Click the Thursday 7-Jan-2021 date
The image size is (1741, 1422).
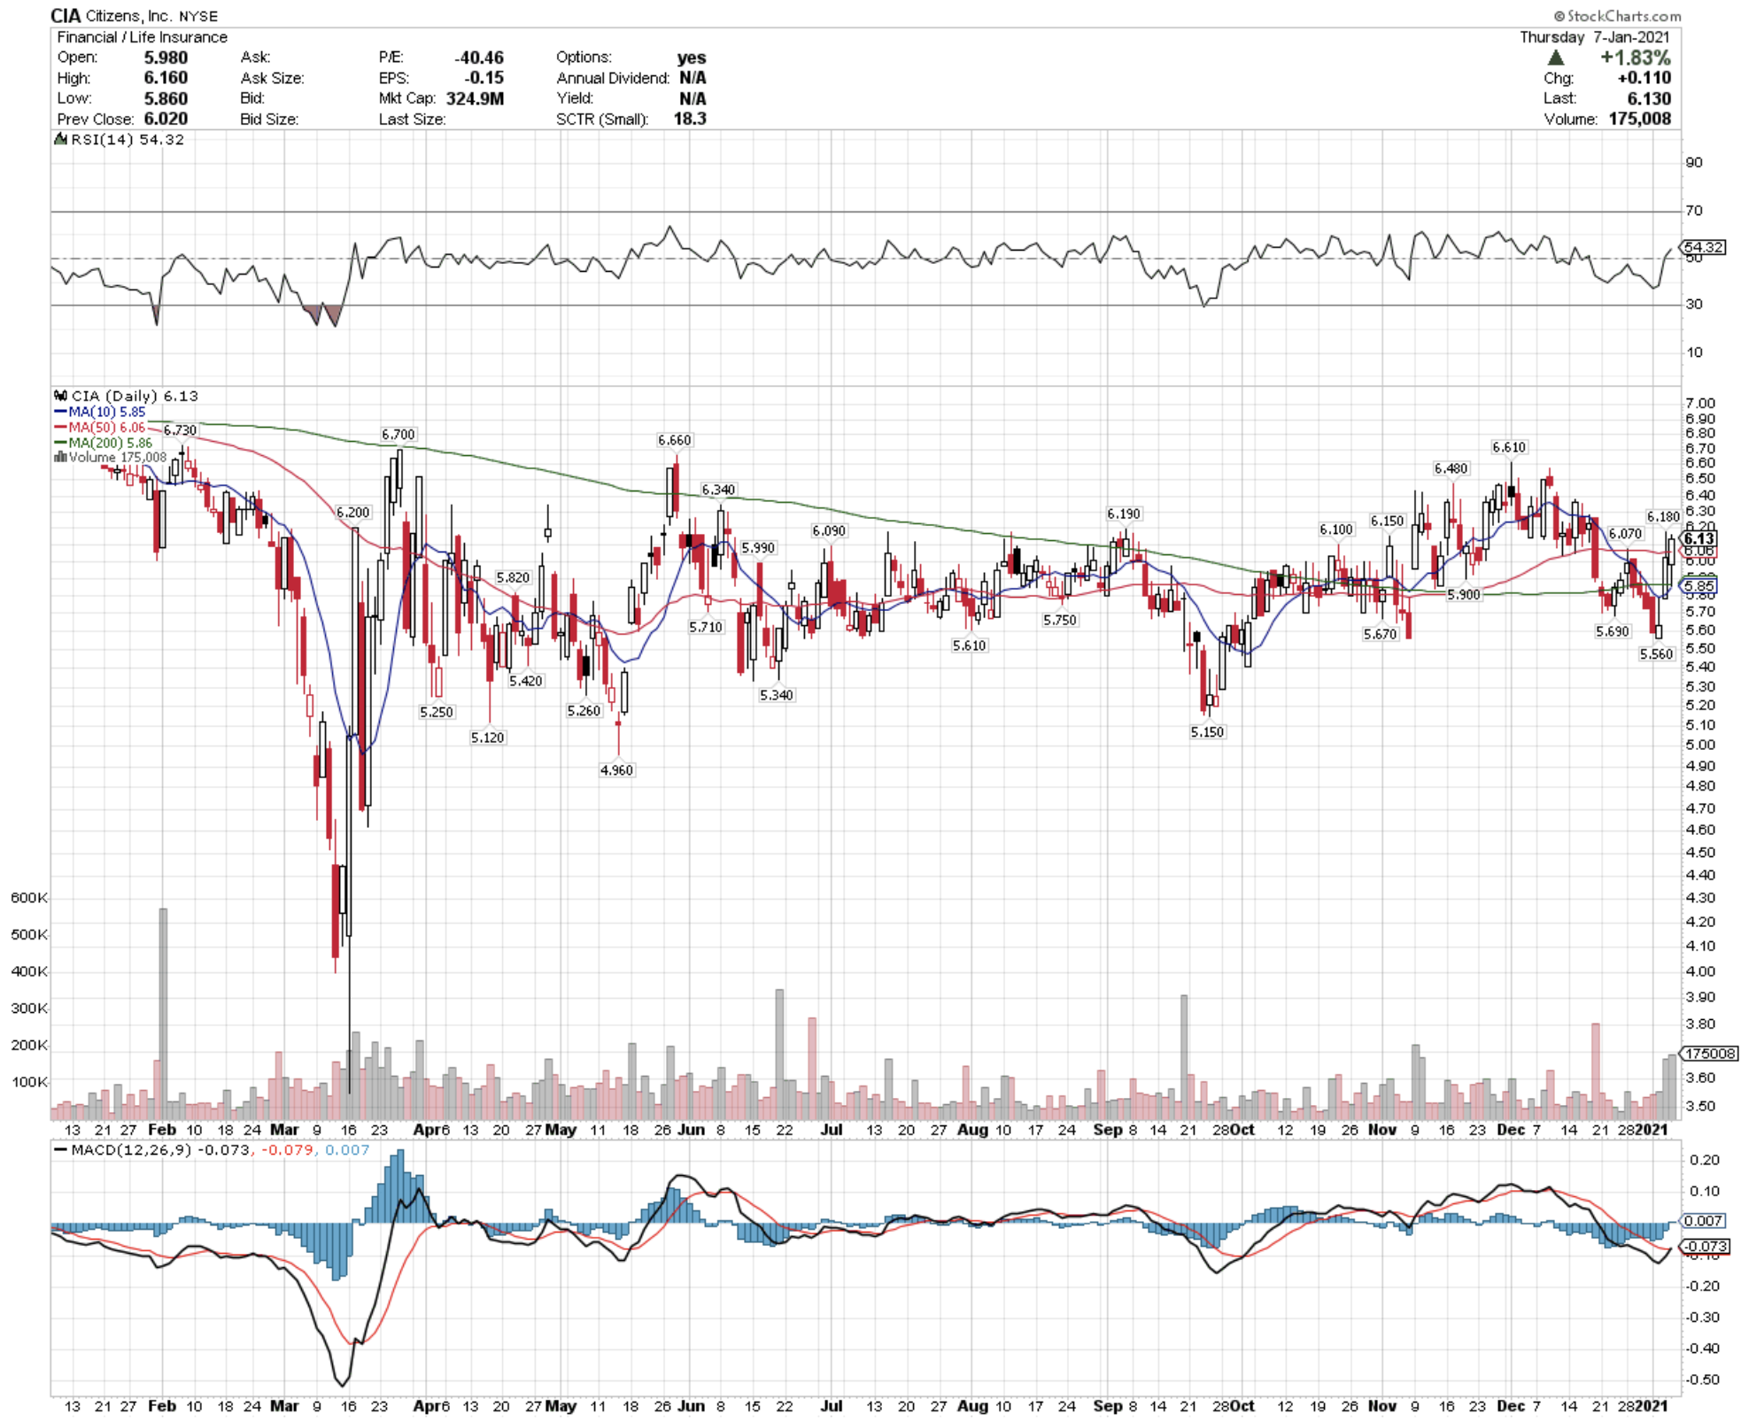[x=1595, y=37]
